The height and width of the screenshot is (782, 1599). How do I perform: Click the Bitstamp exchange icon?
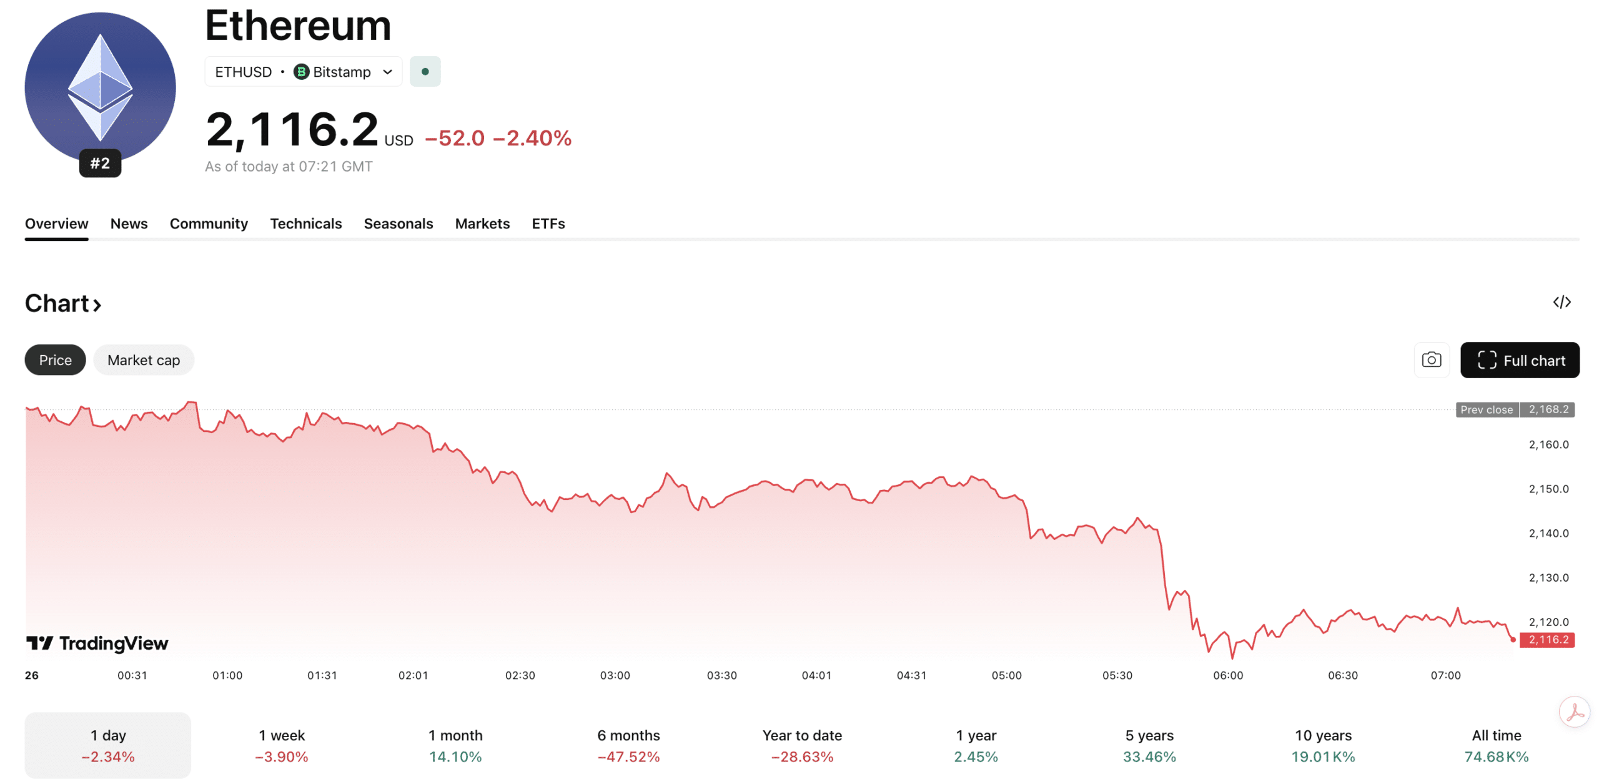click(x=302, y=71)
